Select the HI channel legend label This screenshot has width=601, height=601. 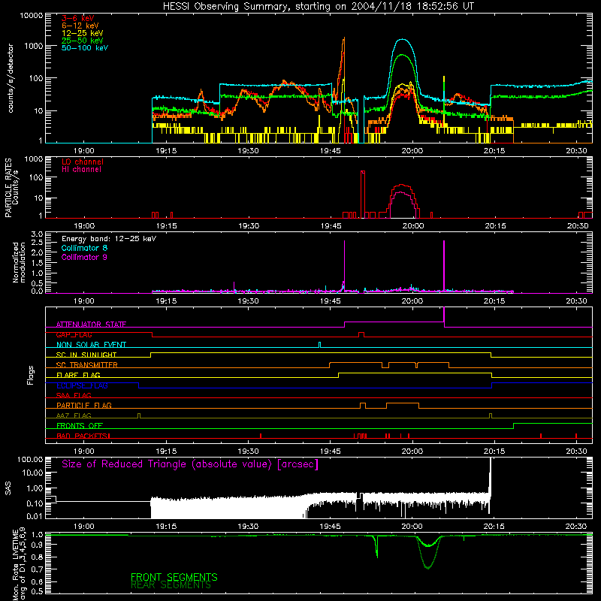[x=81, y=170]
